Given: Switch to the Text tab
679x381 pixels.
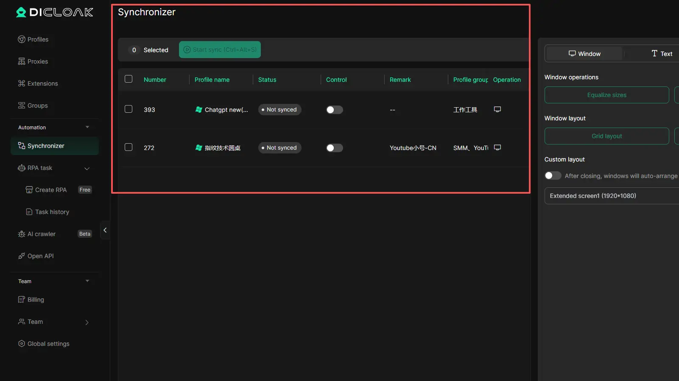Looking at the screenshot, I should pyautogui.click(x=662, y=54).
